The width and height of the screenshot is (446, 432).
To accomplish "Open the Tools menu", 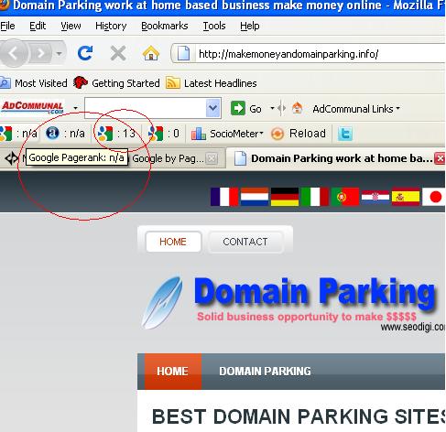I will point(214,26).
